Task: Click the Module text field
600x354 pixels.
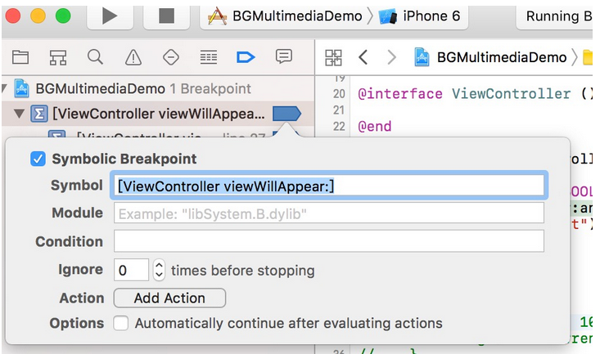Action: tap(328, 213)
